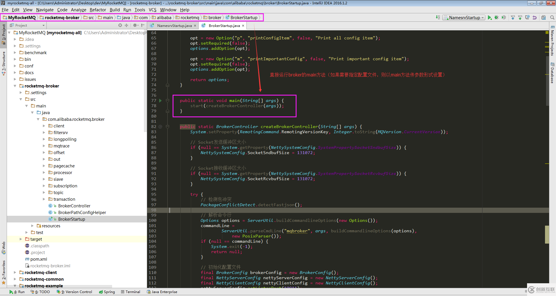Click VCS Update Project icon
556x296 pixels.
[513, 18]
